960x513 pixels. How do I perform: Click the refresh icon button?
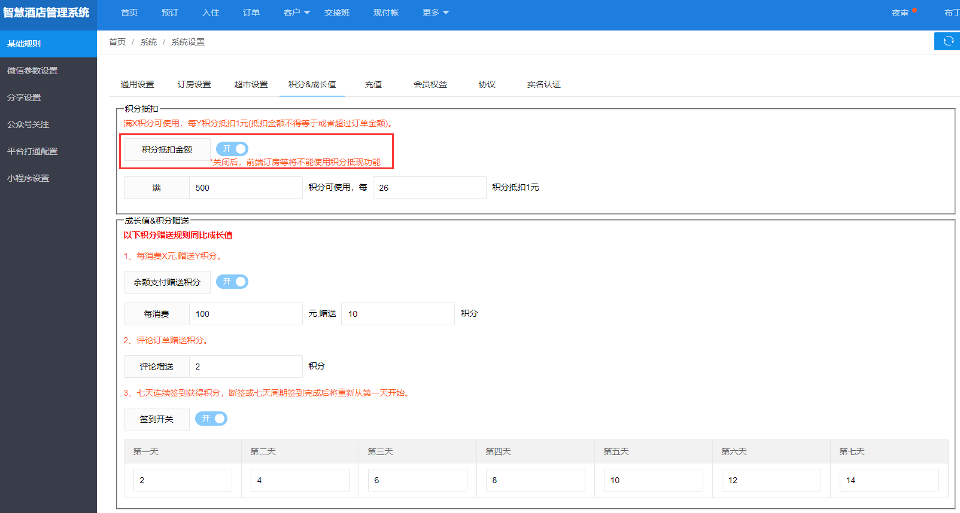coord(947,41)
